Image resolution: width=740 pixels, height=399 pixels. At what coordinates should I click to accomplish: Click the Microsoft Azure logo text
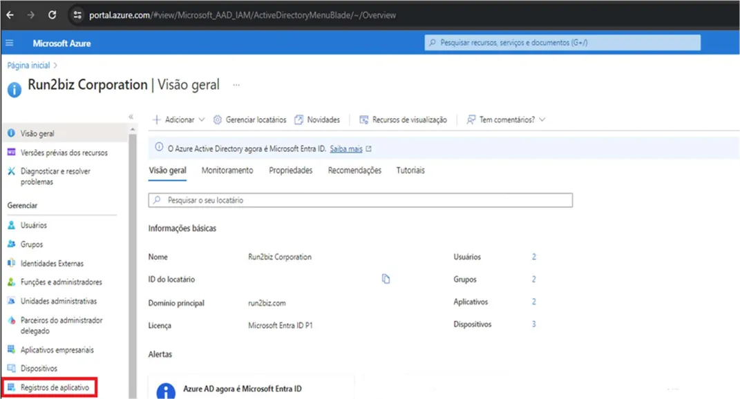pos(61,43)
